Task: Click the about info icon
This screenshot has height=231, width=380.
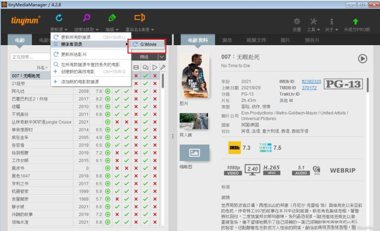Action: coord(332,21)
